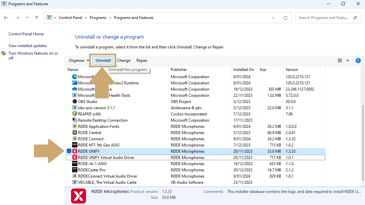Select the RODECaster Pro row
Viewport: 365px width, 205px height.
pos(196,170)
